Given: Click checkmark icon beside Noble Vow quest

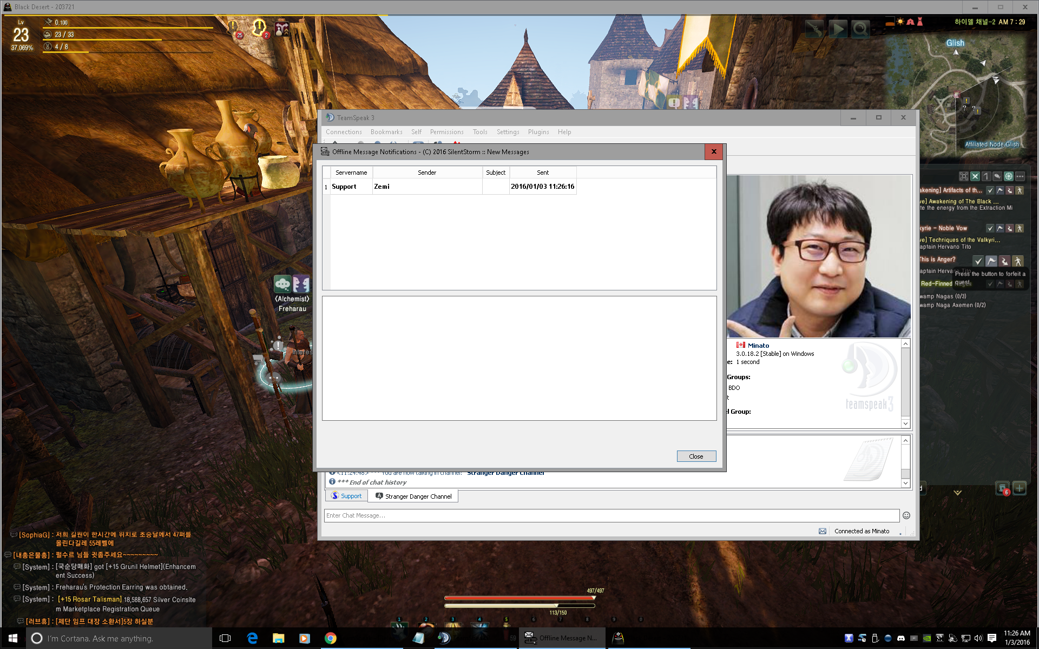Looking at the screenshot, I should [x=990, y=228].
